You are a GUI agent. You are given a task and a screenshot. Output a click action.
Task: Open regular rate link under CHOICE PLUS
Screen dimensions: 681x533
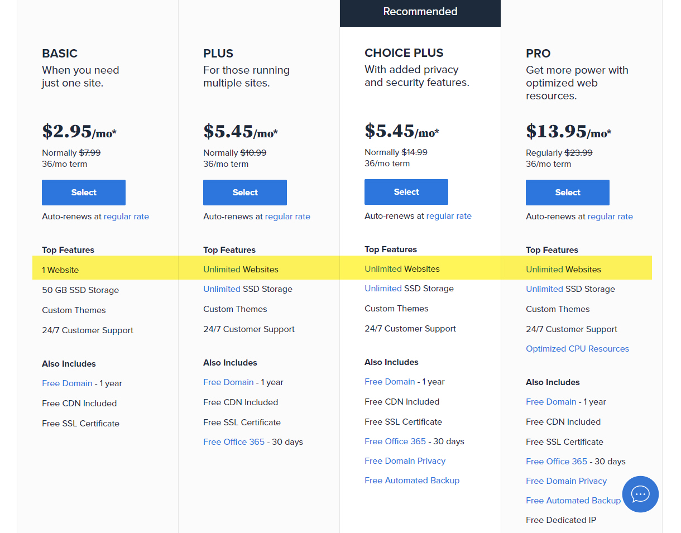coord(449,216)
